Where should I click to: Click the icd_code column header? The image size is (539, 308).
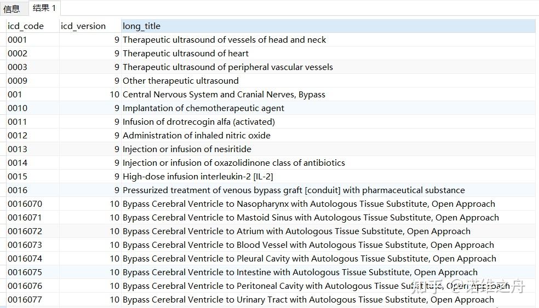[26, 26]
